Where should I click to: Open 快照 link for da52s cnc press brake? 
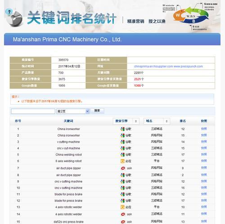pyautogui.click(x=204, y=221)
